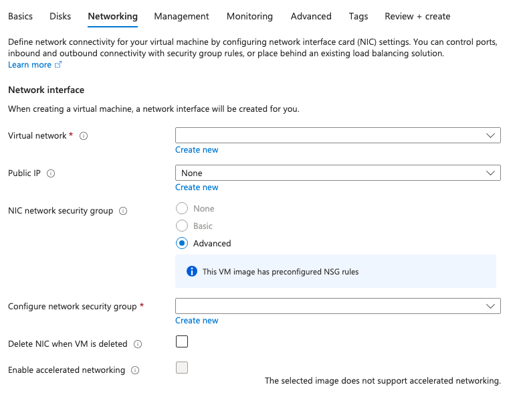
Task: Open the Virtual network info icon
Action: coord(84,136)
